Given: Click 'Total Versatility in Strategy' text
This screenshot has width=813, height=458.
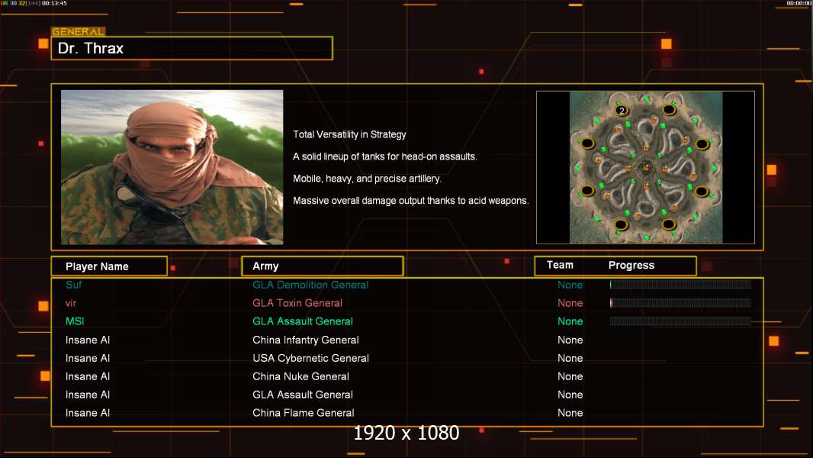Looking at the screenshot, I should click(x=349, y=134).
